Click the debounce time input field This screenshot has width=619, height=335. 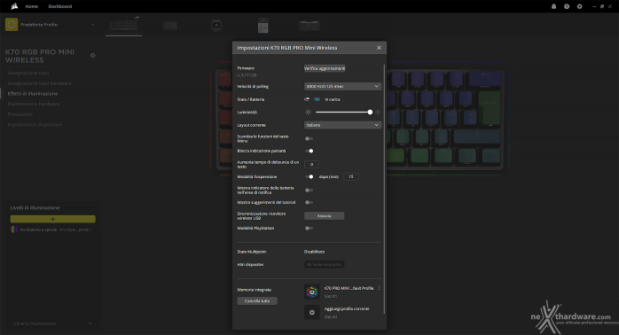pyautogui.click(x=311, y=164)
